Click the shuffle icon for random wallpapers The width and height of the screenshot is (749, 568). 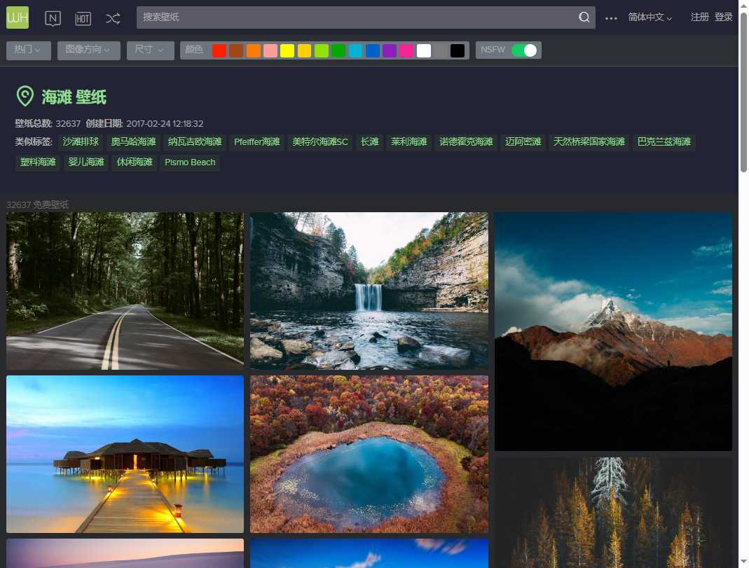click(113, 18)
